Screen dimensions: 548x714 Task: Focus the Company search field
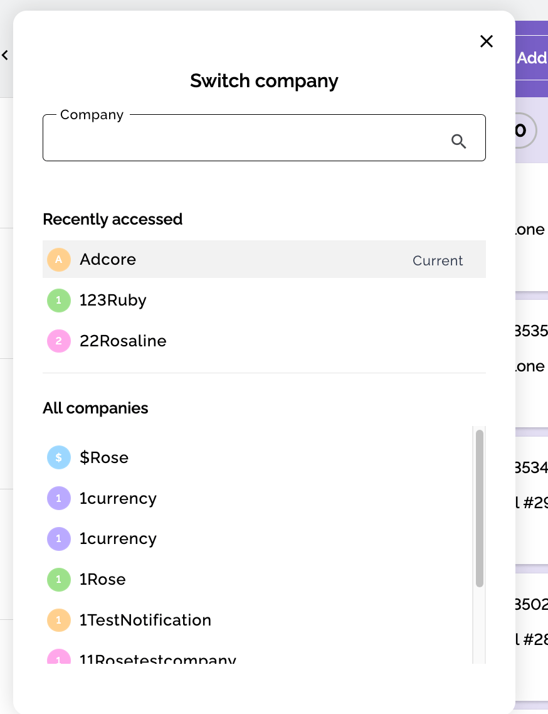coord(245,139)
